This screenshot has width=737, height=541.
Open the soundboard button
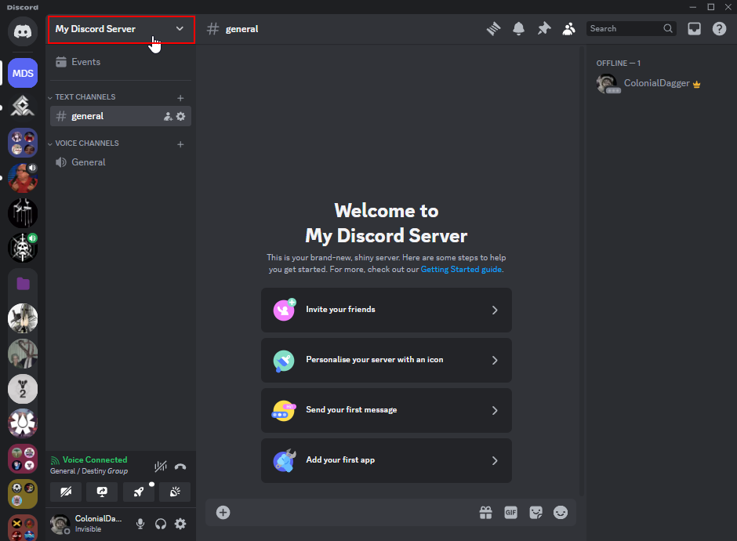point(175,492)
